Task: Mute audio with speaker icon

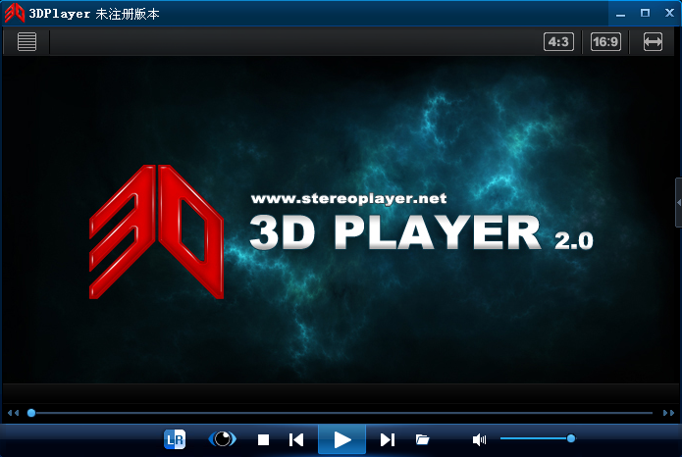Action: pyautogui.click(x=479, y=439)
